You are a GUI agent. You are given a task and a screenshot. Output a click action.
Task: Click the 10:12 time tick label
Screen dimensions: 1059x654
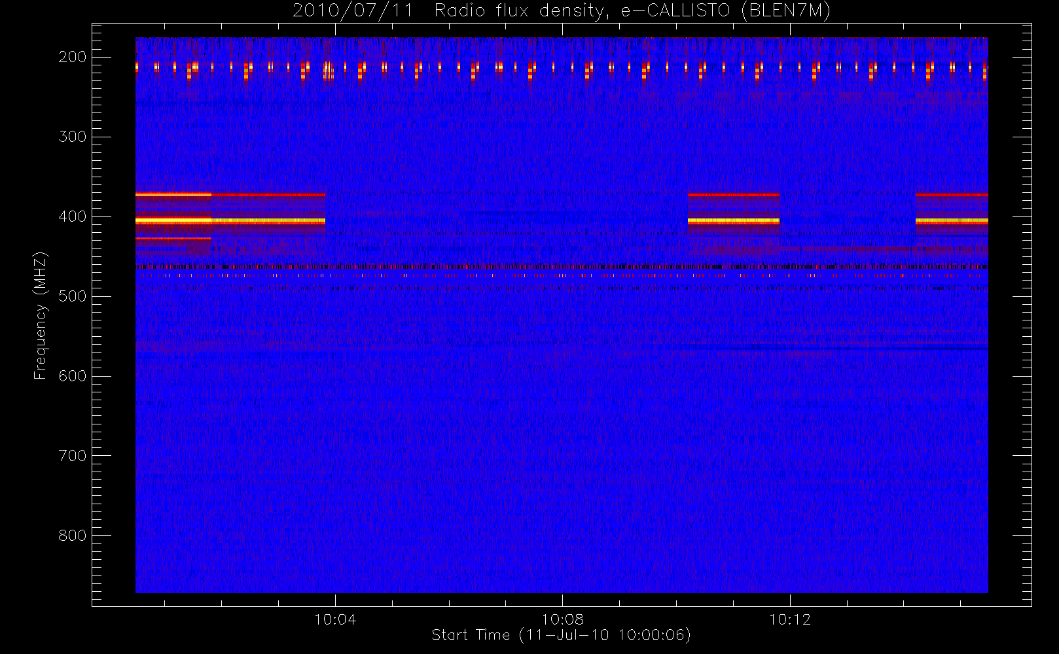point(790,619)
